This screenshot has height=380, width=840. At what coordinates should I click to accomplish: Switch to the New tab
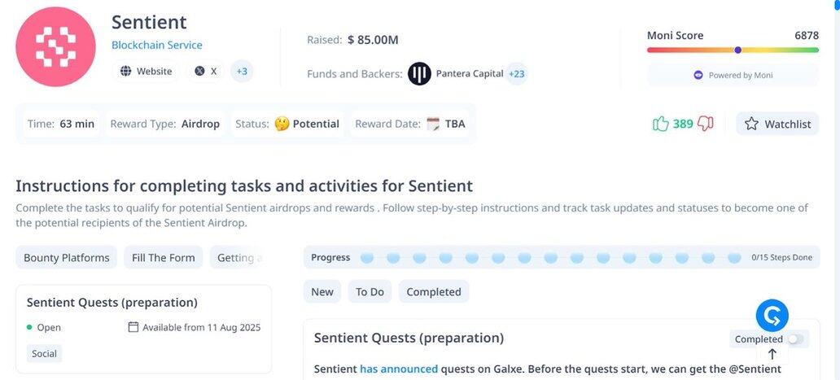pyautogui.click(x=322, y=292)
